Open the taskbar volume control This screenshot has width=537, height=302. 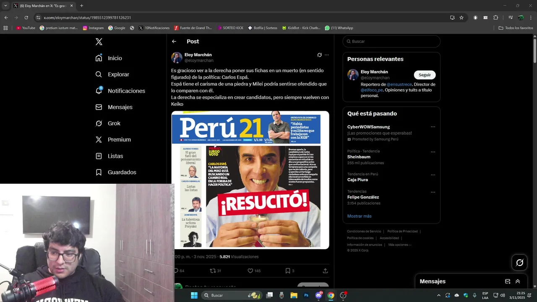click(x=503, y=295)
